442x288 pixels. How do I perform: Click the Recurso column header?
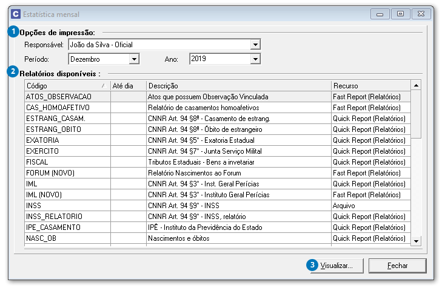click(370, 86)
